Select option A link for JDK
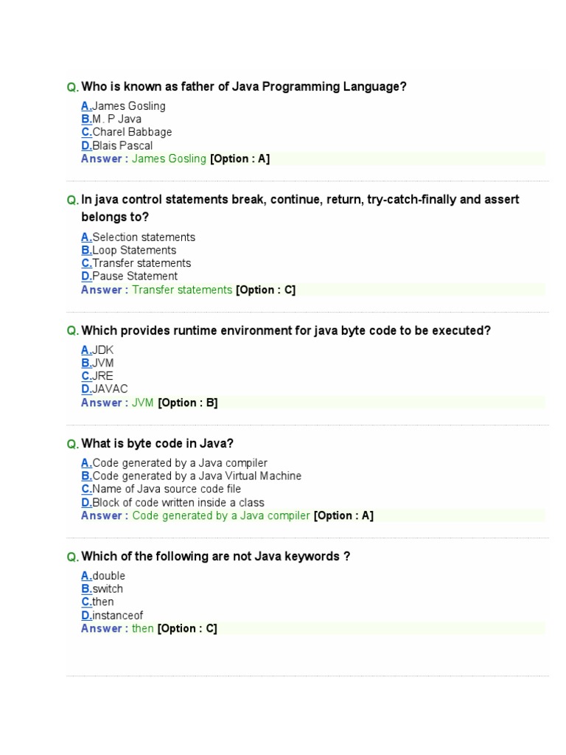Screen dimensions: 566x755 pos(87,350)
